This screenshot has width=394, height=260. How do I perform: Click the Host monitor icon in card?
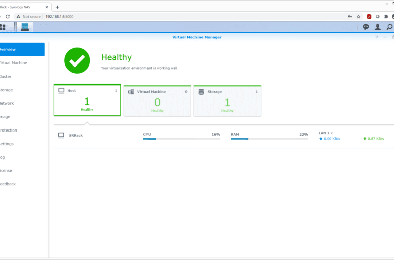pos(61,91)
